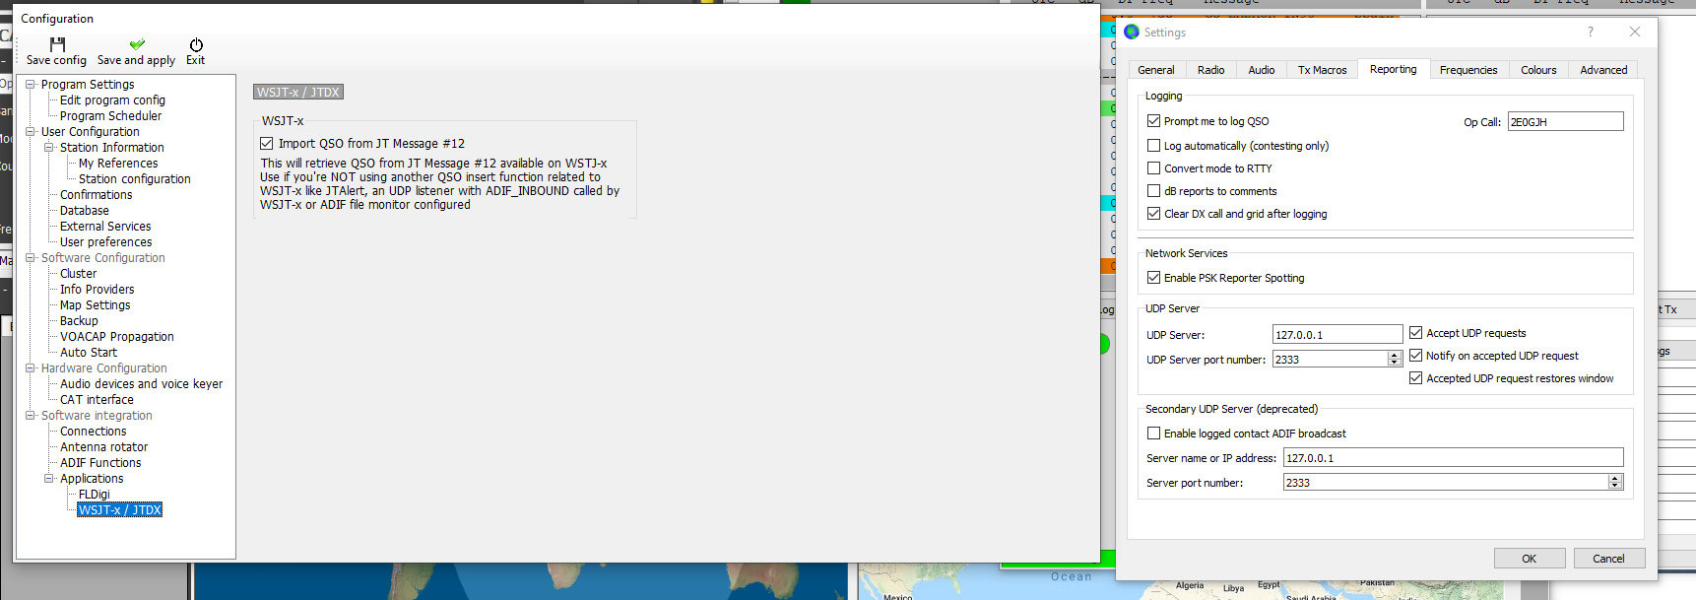Enable Log automatically (contesting only)

pos(1153,146)
